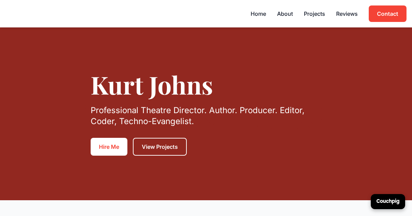The image size is (412, 216).
Task: Click the Techno-Evangelist text in the tagline
Action: pyautogui.click(x=156, y=121)
